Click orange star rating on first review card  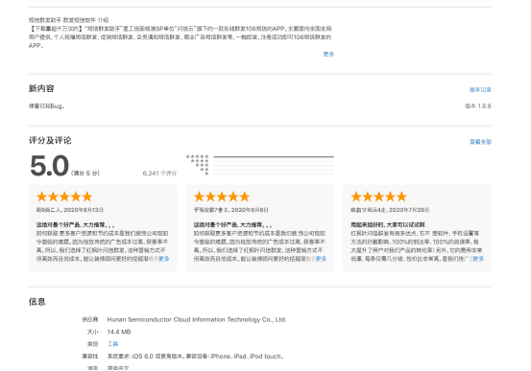click(64, 197)
